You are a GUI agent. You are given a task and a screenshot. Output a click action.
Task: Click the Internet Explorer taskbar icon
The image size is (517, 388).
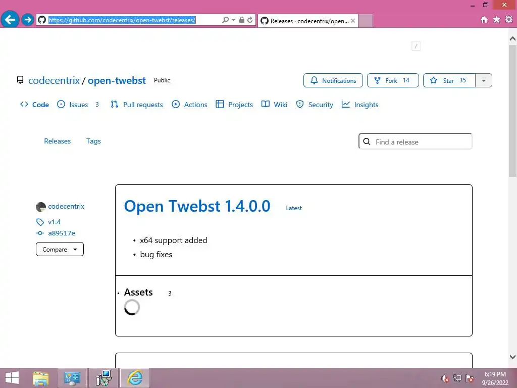pyautogui.click(x=135, y=378)
